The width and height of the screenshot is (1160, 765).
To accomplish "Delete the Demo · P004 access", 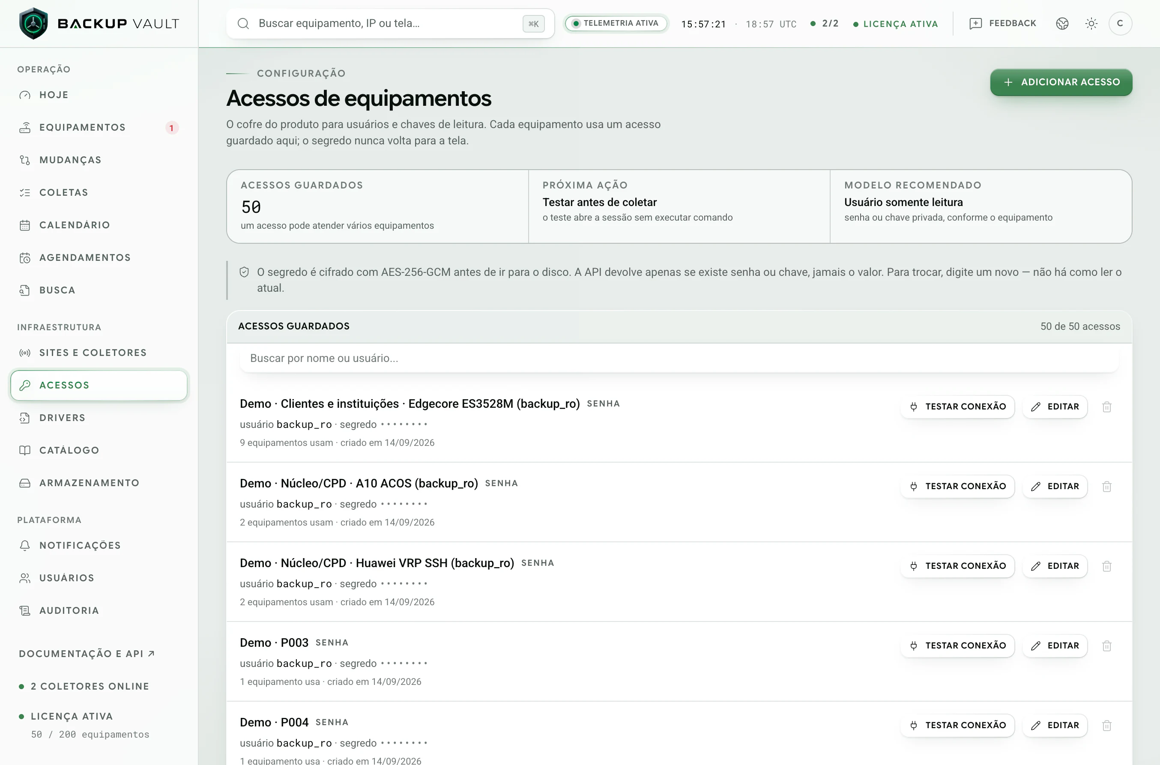I will 1106,726.
